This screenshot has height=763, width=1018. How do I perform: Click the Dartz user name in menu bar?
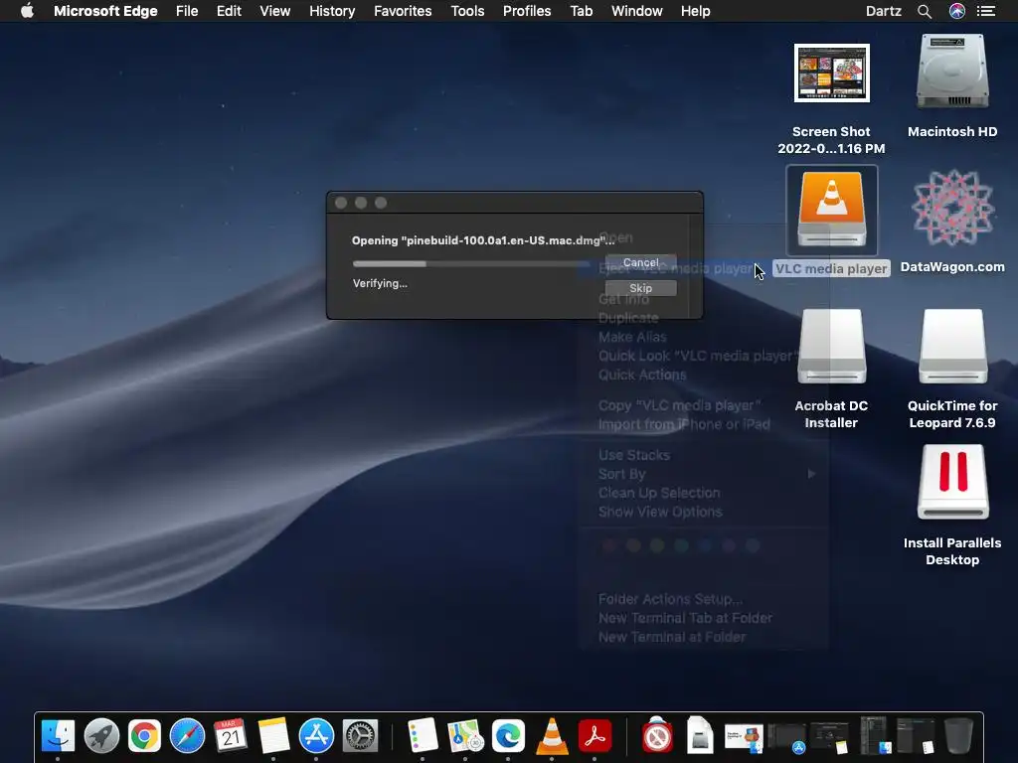pyautogui.click(x=884, y=11)
